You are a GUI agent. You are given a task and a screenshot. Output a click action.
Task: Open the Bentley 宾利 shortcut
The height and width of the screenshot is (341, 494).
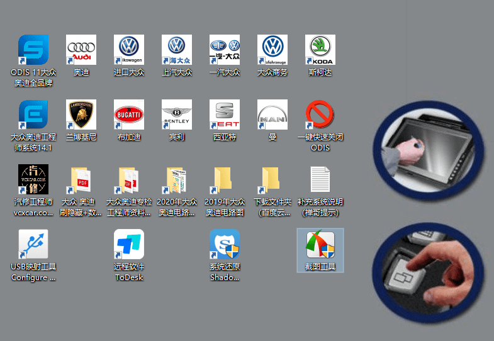(177, 115)
